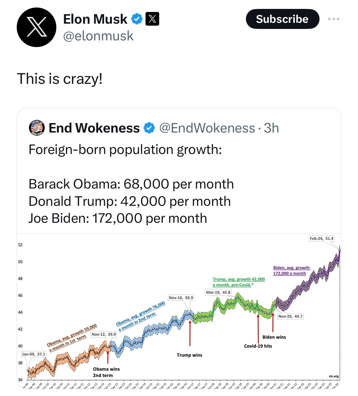The height and width of the screenshot is (396, 358).
Task: Open the Elon Musk display name
Action: [x=95, y=19]
